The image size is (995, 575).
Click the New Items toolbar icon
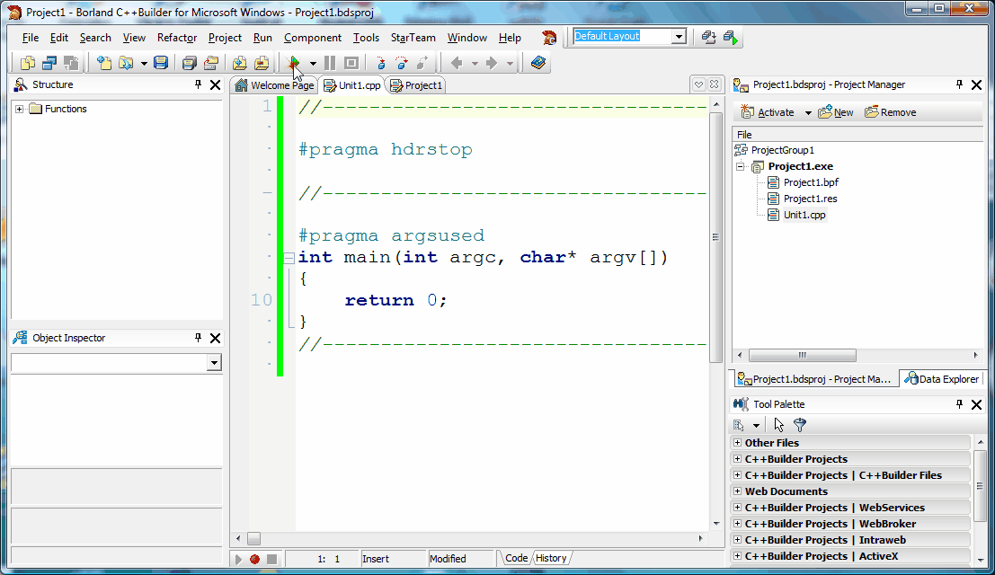[x=104, y=63]
